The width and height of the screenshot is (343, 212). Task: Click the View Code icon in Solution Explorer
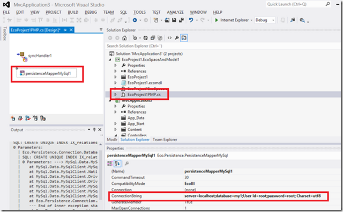[169, 38]
